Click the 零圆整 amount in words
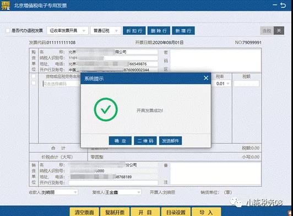Image resolution: width=293 pixels, height=216 pixels. coord(97,157)
